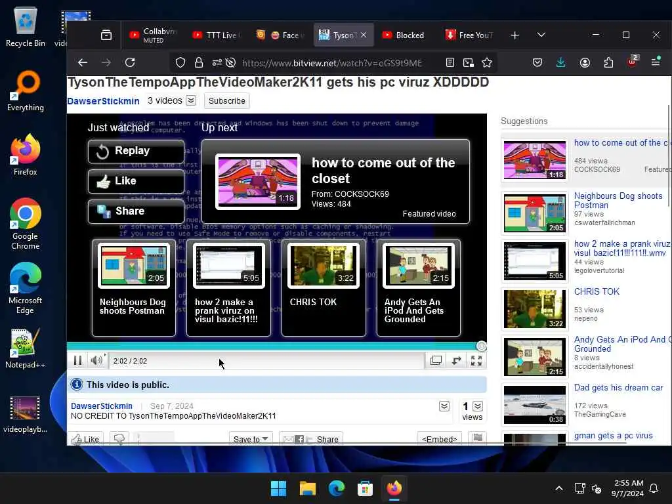Switch to the Collabvm muted tab
The width and height of the screenshot is (672, 504).
point(154,35)
